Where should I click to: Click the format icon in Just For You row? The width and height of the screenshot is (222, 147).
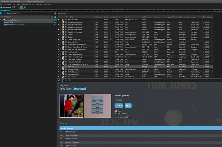pyautogui.click(x=63, y=77)
